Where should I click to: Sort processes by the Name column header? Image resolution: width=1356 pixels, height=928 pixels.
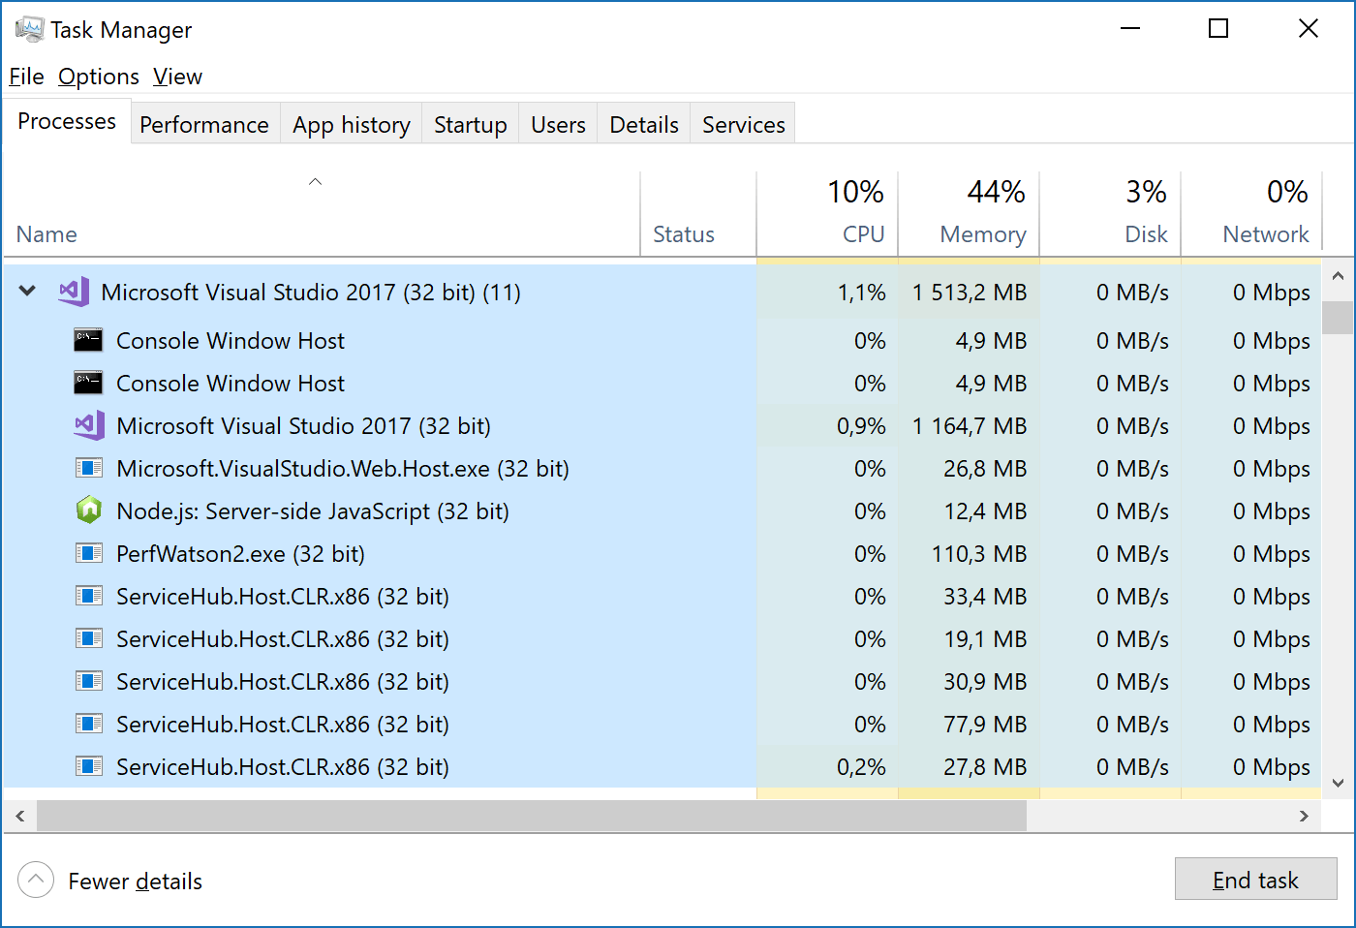pos(322,214)
